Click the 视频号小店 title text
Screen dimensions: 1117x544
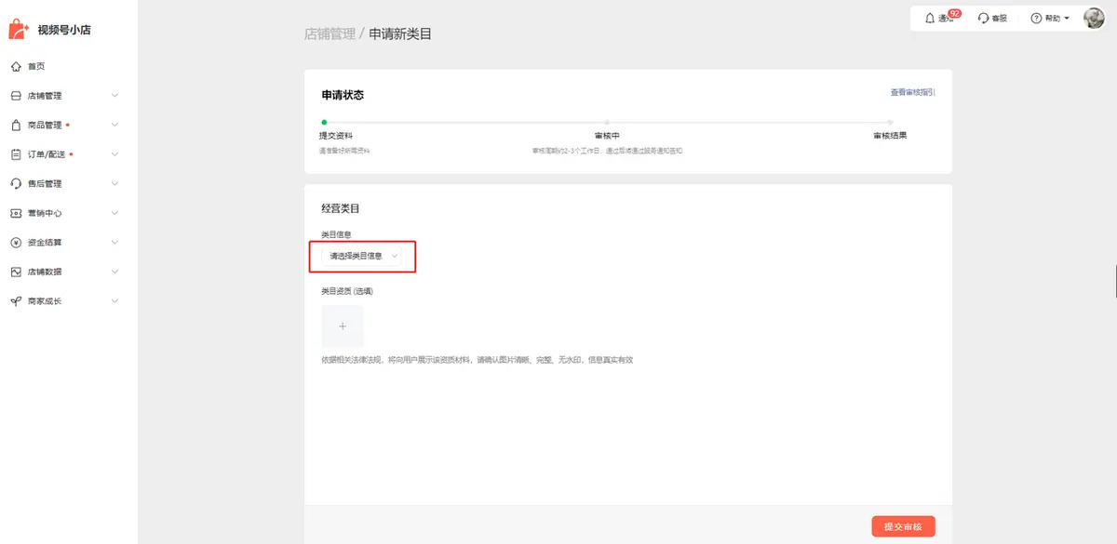click(64, 30)
